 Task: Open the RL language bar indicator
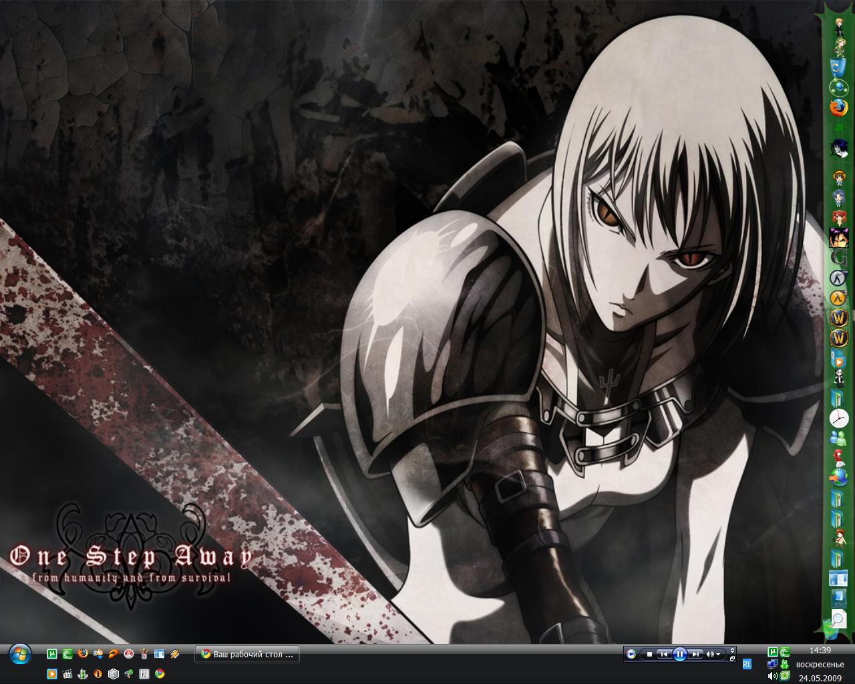[747, 664]
